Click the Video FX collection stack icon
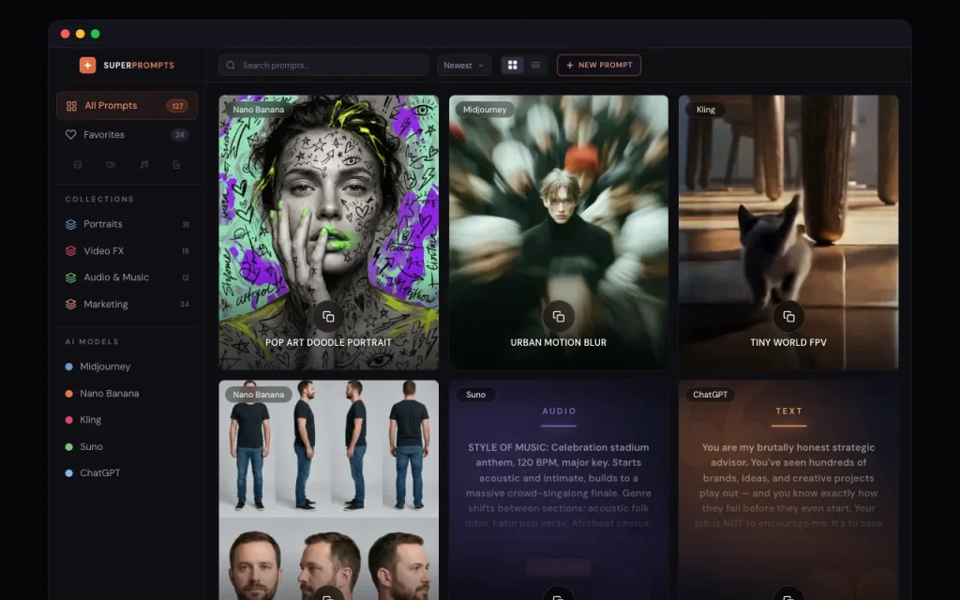 point(71,251)
